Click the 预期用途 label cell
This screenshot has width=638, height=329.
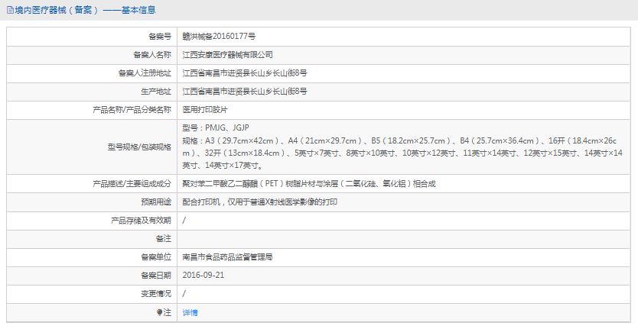pos(92,202)
